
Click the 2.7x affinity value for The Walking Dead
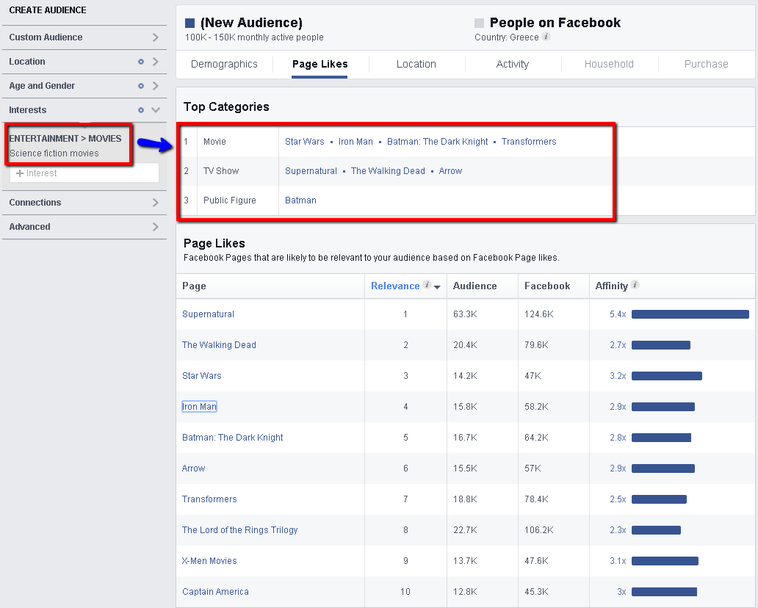pos(618,345)
